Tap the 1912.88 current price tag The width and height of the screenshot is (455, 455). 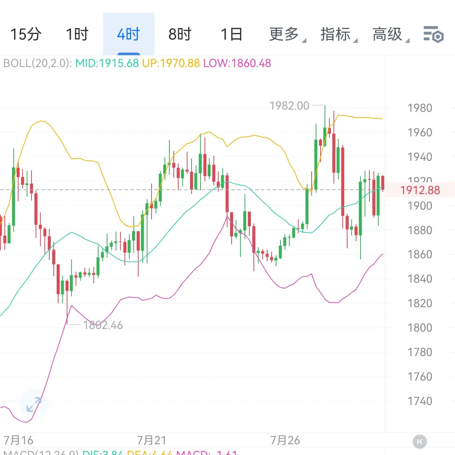coord(420,190)
